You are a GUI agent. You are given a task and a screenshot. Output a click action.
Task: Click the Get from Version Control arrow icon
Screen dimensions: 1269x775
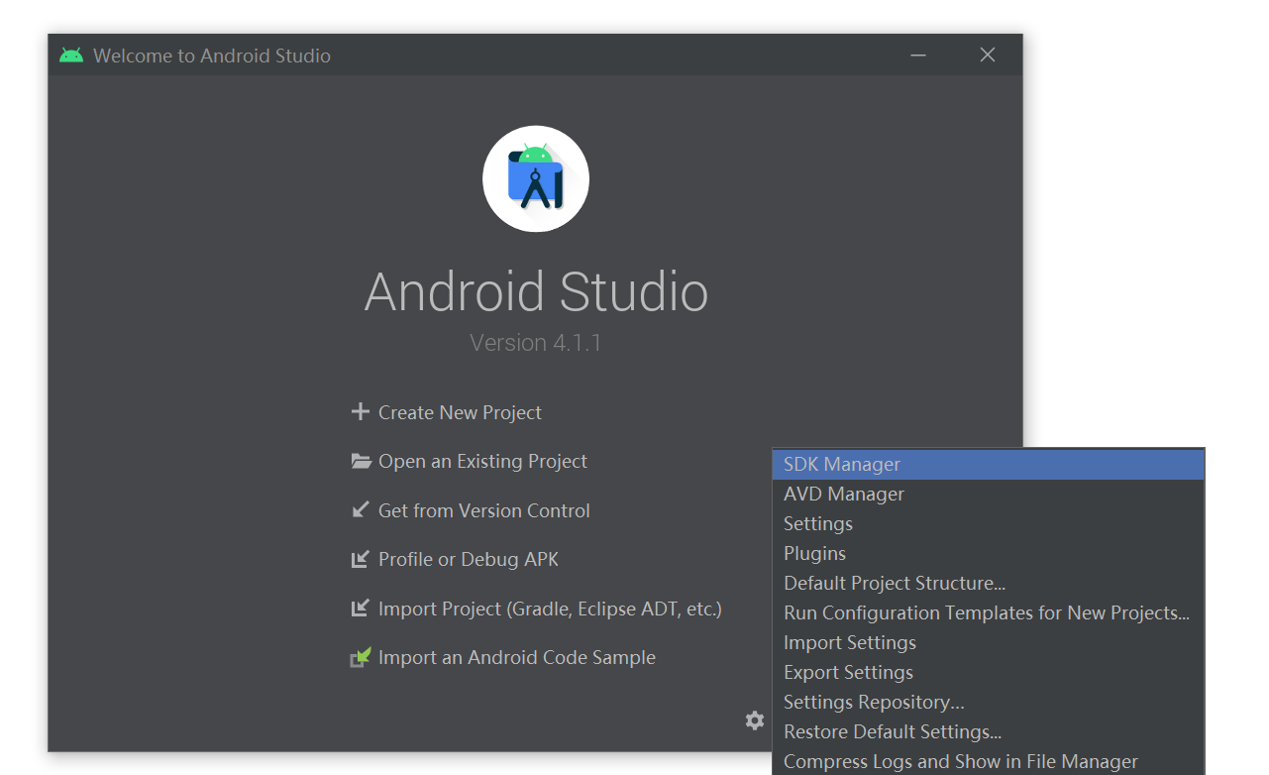(x=361, y=509)
